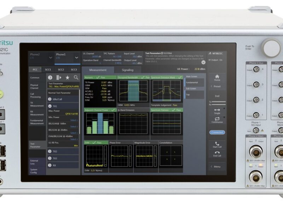The height and width of the screenshot is (212, 283).
Task: Tap the End Call icon
Action: [217, 155]
